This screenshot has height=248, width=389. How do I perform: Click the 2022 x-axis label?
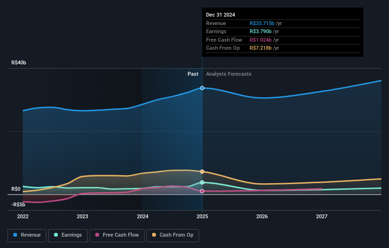click(x=23, y=216)
